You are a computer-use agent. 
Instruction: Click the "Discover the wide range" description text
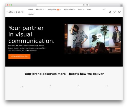pos(27,48)
